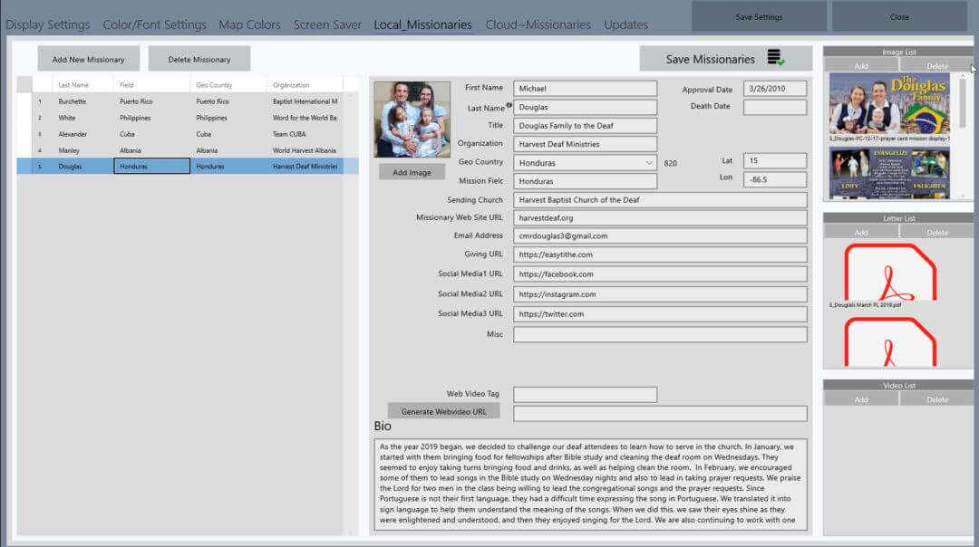979x547 pixels.
Task: Sort by the Organization column header
Action: 291,85
